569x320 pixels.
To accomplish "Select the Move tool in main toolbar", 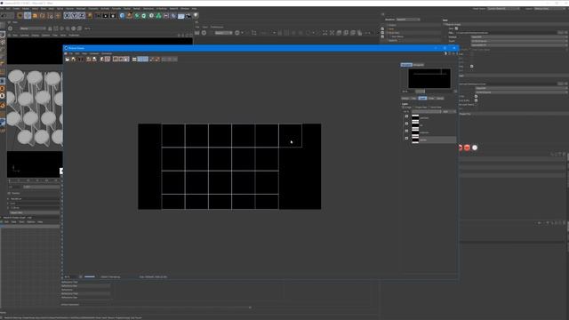I will 28,16.
